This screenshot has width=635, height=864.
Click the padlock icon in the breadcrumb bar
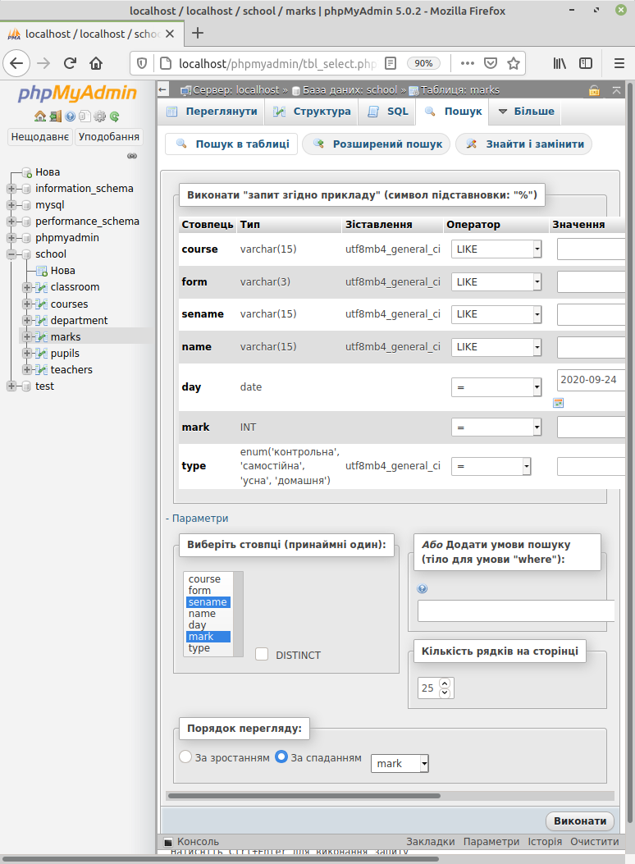pyautogui.click(x=594, y=90)
